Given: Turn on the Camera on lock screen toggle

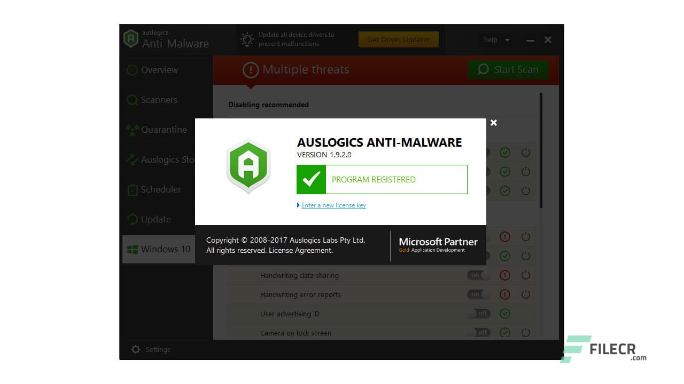Looking at the screenshot, I should [479, 332].
